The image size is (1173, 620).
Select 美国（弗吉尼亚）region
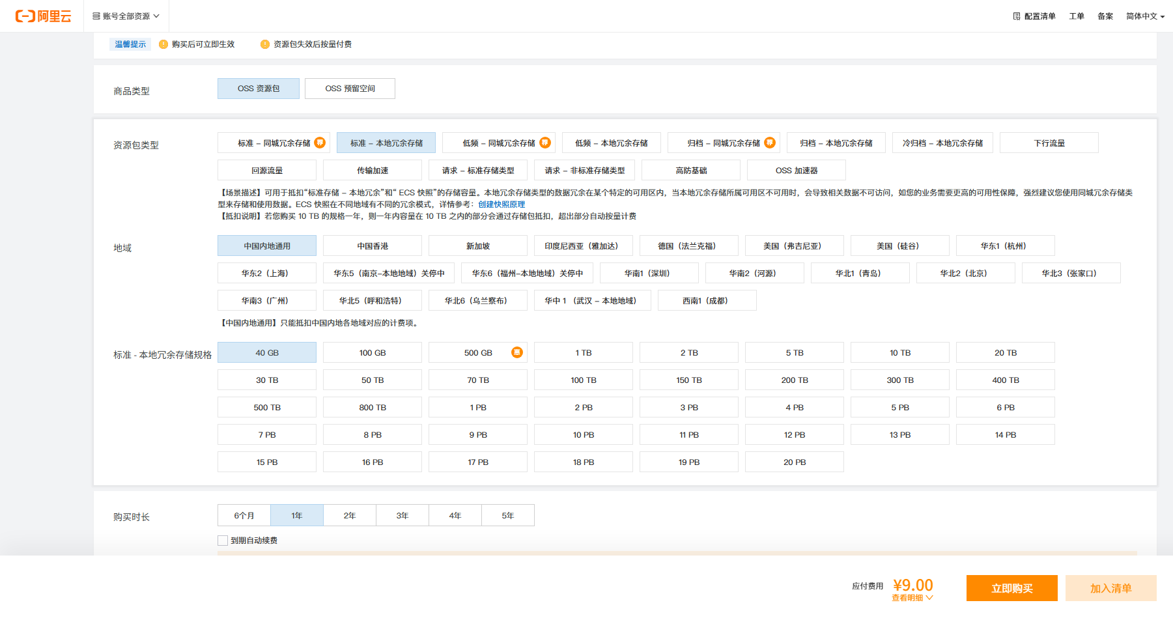click(795, 246)
